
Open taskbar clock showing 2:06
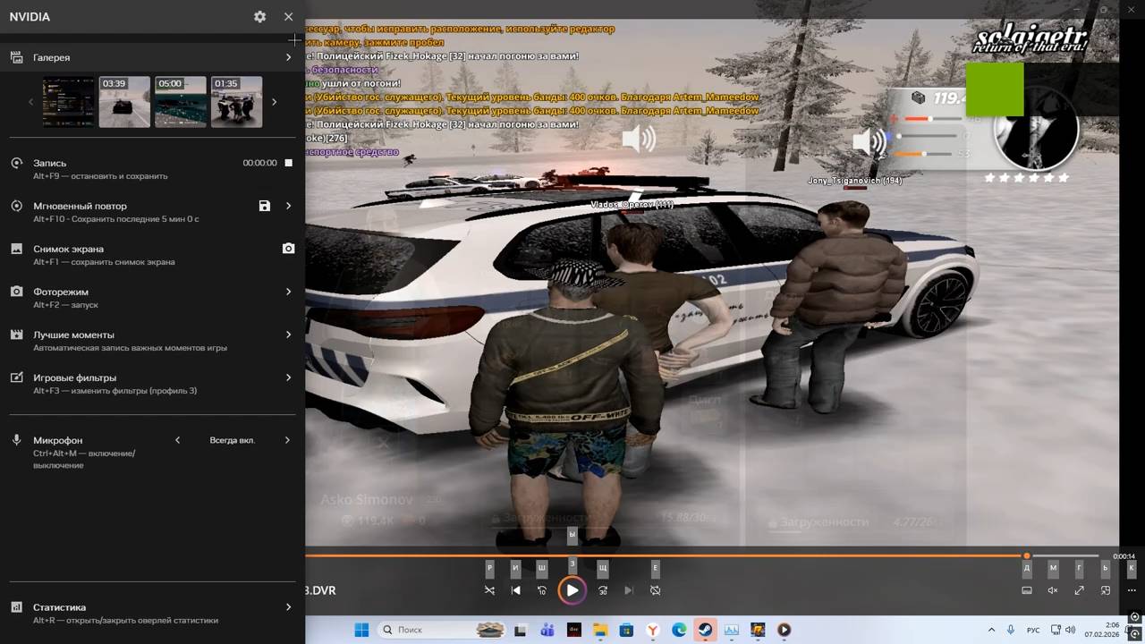click(1101, 630)
